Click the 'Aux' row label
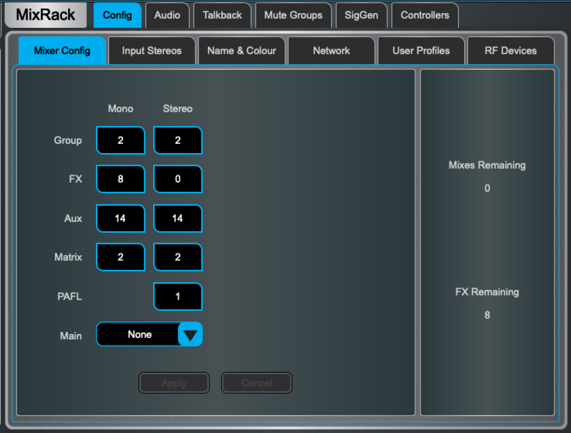 click(x=73, y=218)
